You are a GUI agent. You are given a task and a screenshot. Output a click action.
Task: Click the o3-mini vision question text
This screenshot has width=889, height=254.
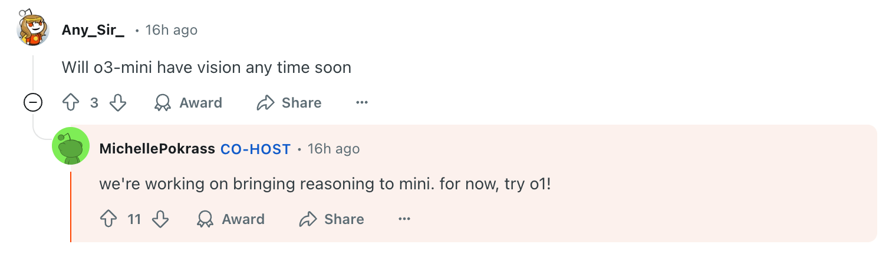pyautogui.click(x=206, y=68)
